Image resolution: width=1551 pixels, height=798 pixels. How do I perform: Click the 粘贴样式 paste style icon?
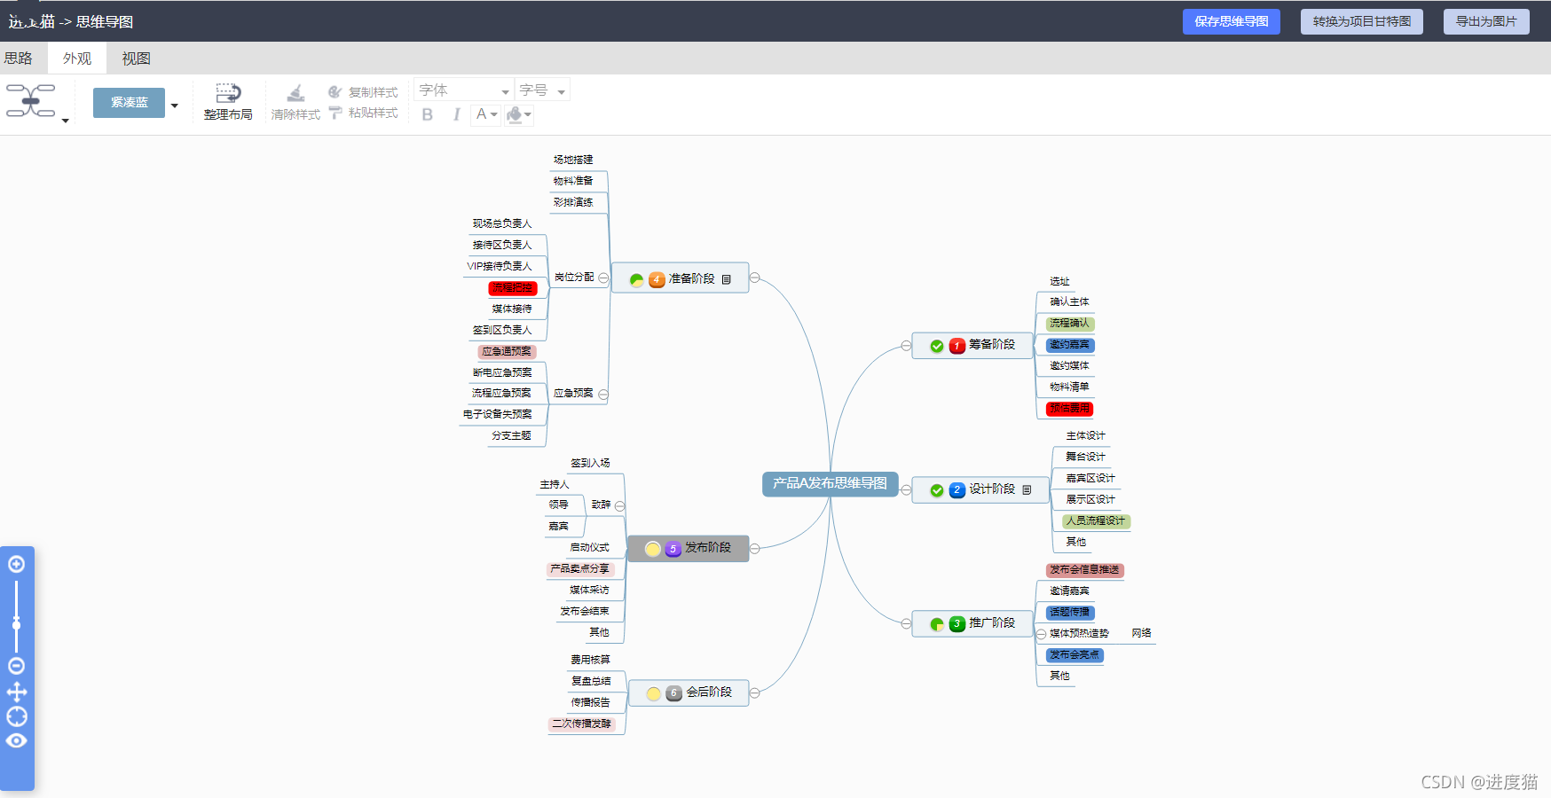(x=335, y=113)
